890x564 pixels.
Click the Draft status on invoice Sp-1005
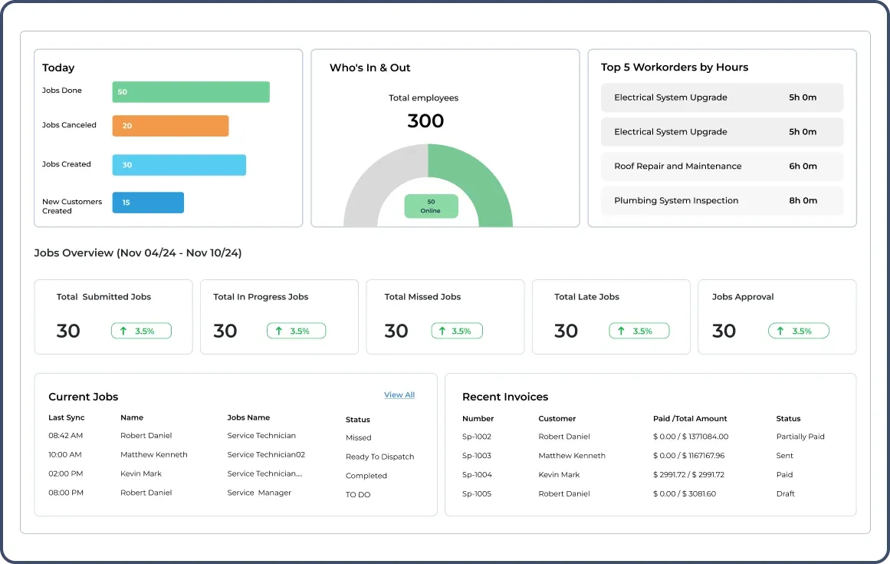pyautogui.click(x=784, y=493)
